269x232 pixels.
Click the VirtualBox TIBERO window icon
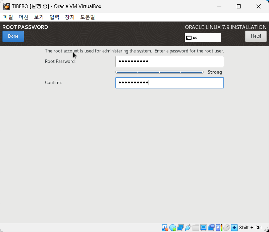[x=6, y=6]
